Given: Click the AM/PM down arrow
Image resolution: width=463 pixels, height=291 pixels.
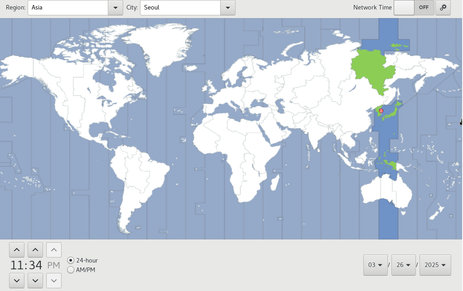Looking at the screenshot, I should click(54, 281).
